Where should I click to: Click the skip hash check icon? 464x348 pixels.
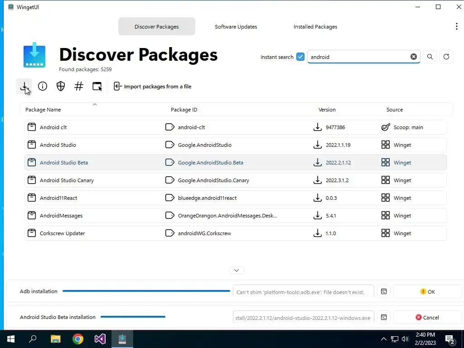79,86
